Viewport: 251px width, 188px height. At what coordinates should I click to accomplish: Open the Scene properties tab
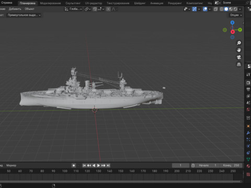(248, 103)
